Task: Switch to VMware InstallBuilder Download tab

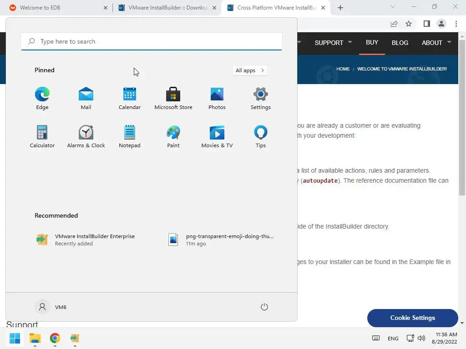Action: 168,8
